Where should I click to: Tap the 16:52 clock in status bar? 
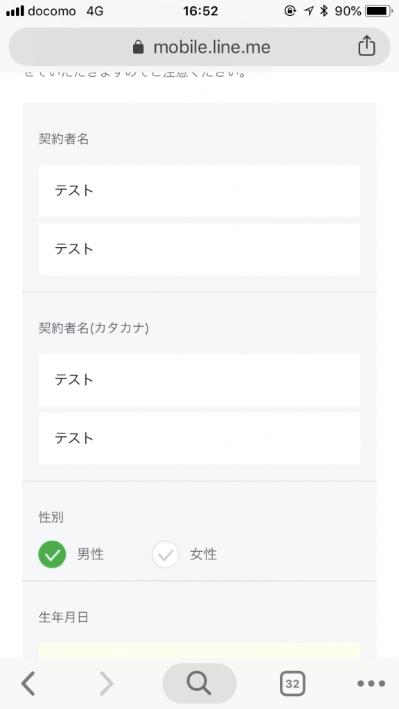(x=200, y=11)
